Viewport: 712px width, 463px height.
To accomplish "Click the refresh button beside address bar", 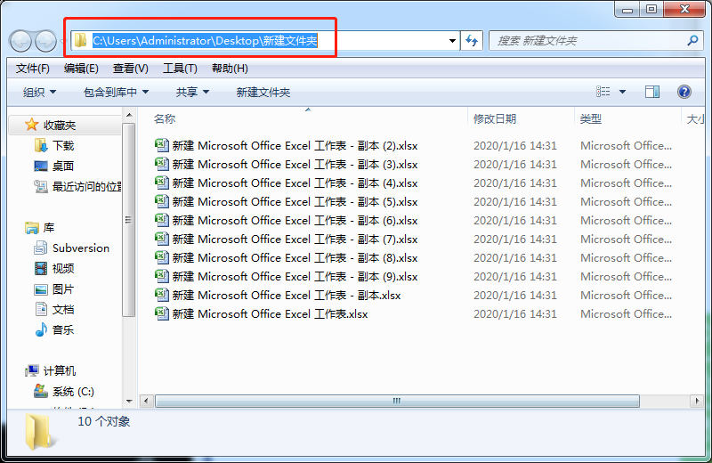I will (472, 41).
